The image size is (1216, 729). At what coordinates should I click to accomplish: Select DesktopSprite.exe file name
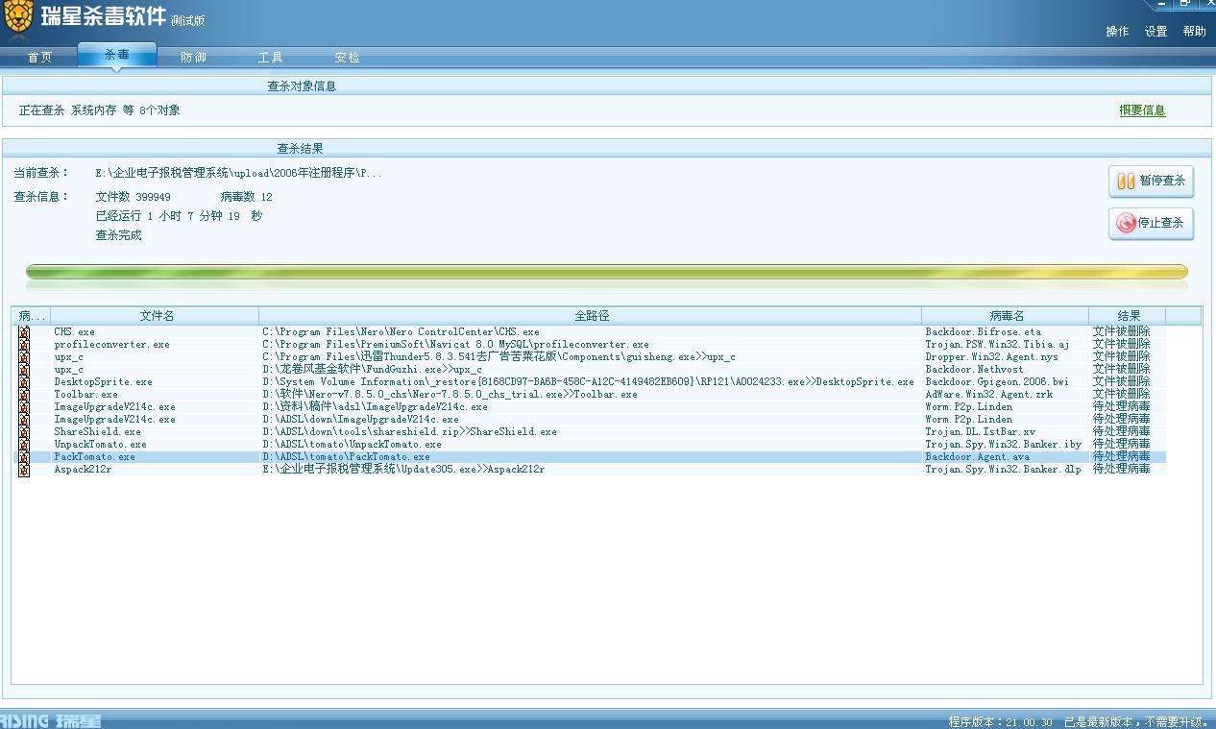104,382
